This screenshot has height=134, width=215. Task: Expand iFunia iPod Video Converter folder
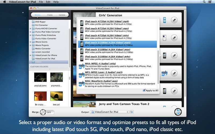coord(30,32)
